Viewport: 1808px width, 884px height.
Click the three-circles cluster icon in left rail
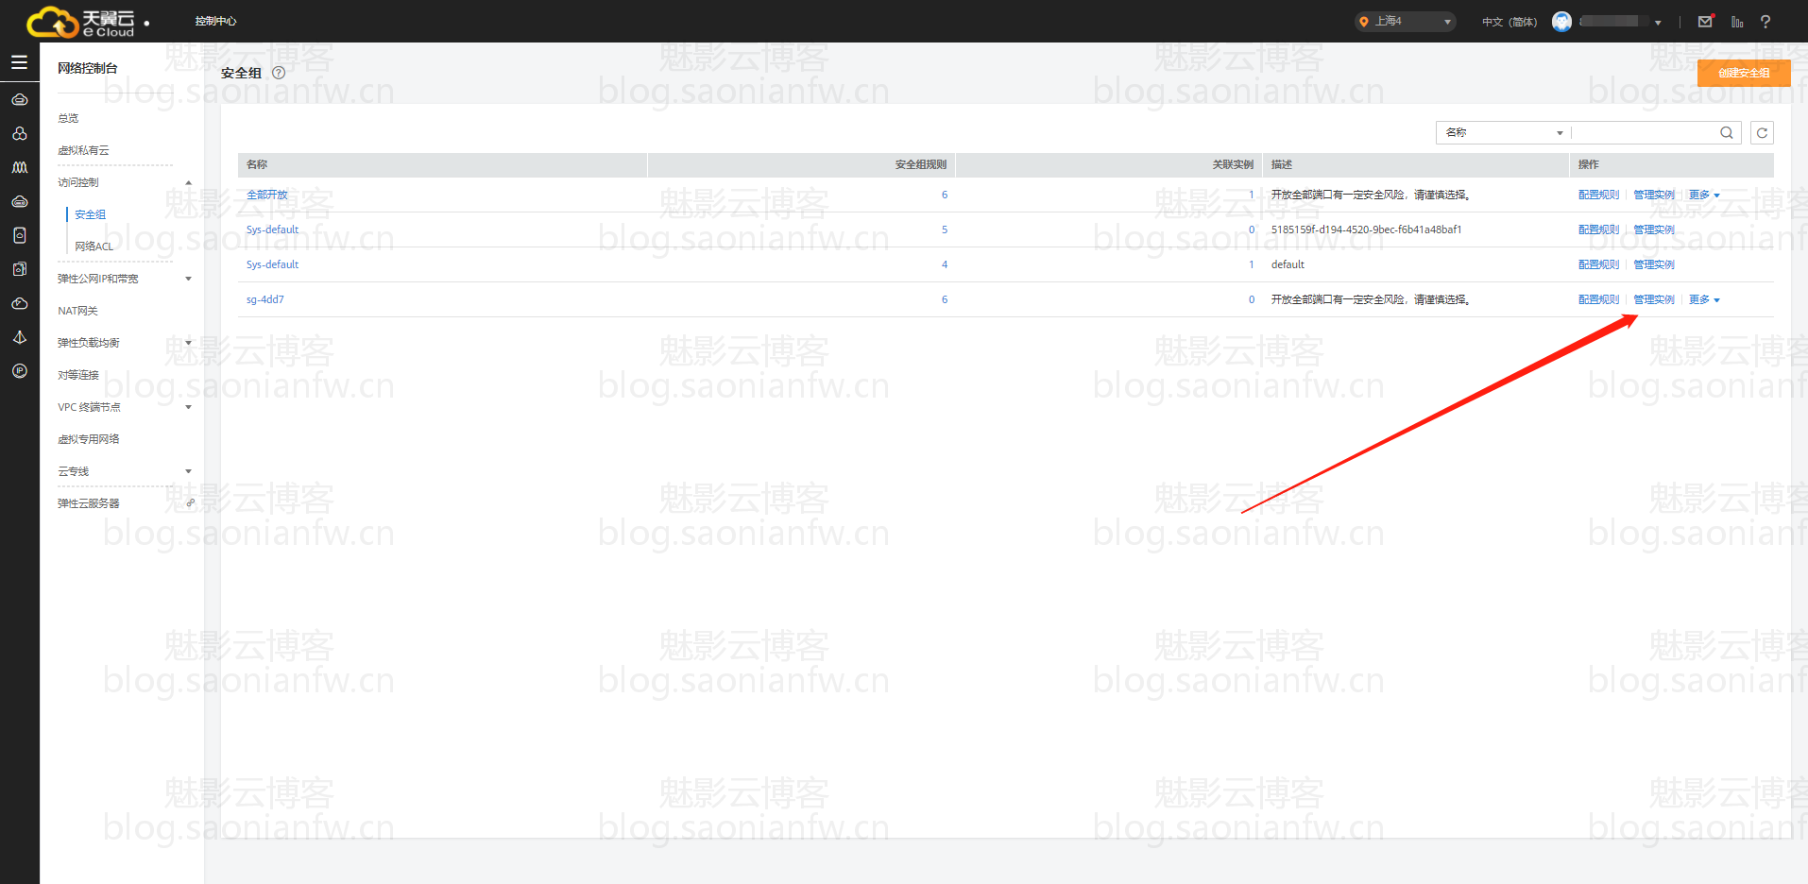(x=19, y=133)
